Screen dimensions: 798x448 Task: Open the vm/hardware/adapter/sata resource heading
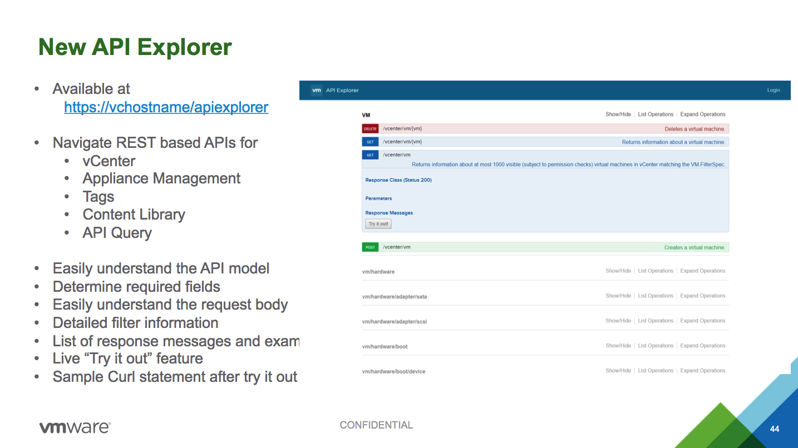(x=394, y=297)
